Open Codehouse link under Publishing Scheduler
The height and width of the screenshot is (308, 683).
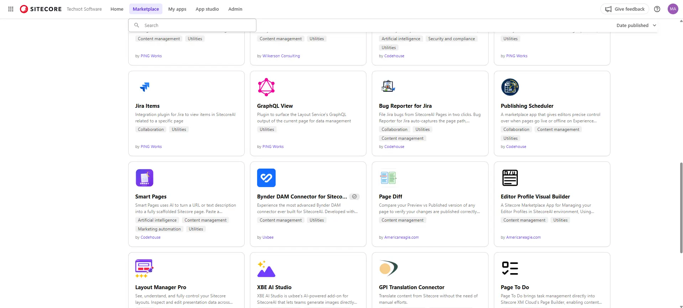(516, 147)
